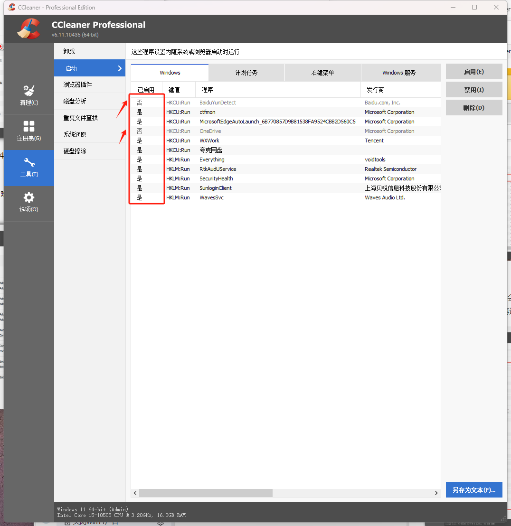Click the 启用(E) enable button
Viewport: 511px width, 526px height.
(x=474, y=72)
